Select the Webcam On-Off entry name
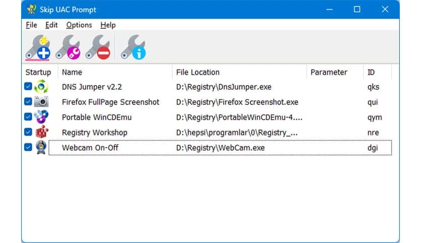 [90, 148]
